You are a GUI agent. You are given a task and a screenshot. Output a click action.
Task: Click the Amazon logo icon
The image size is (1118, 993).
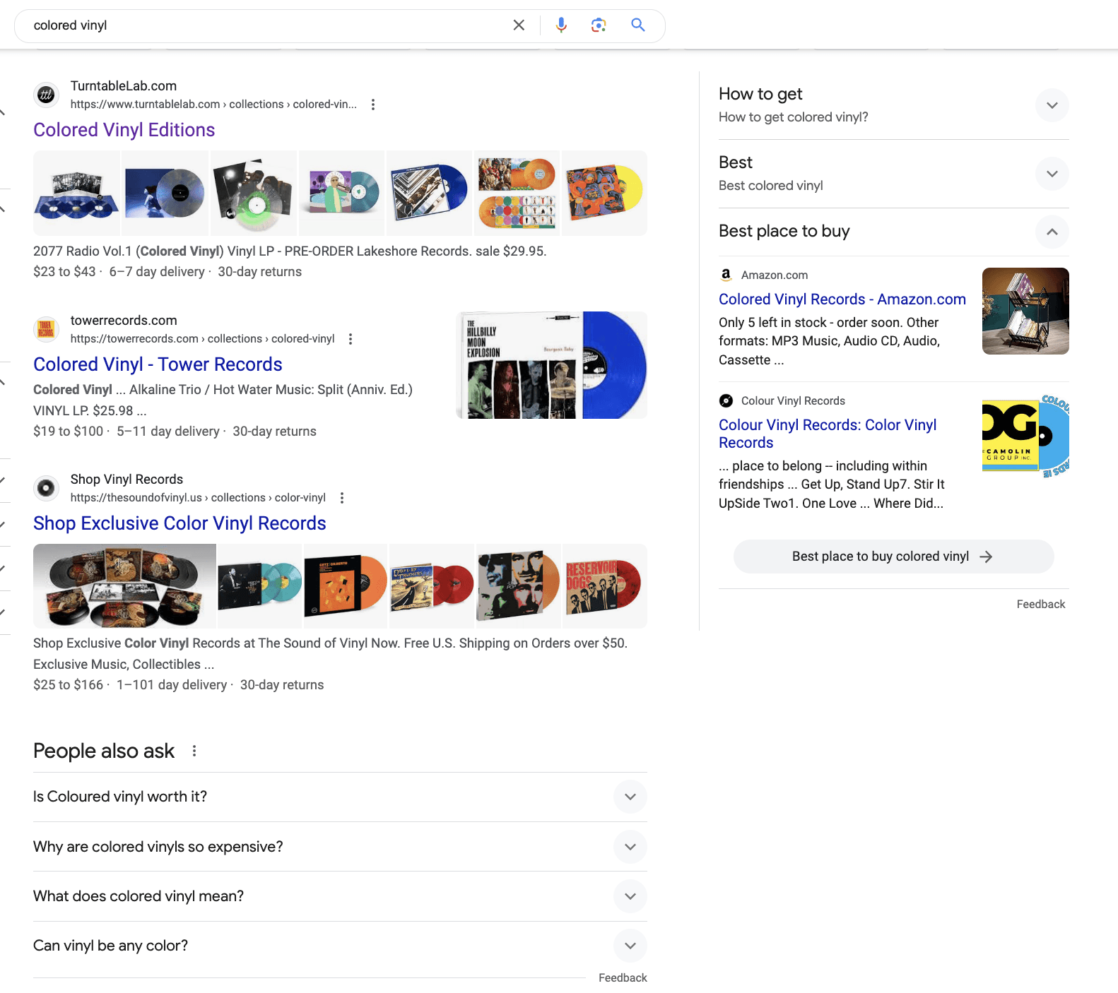726,275
